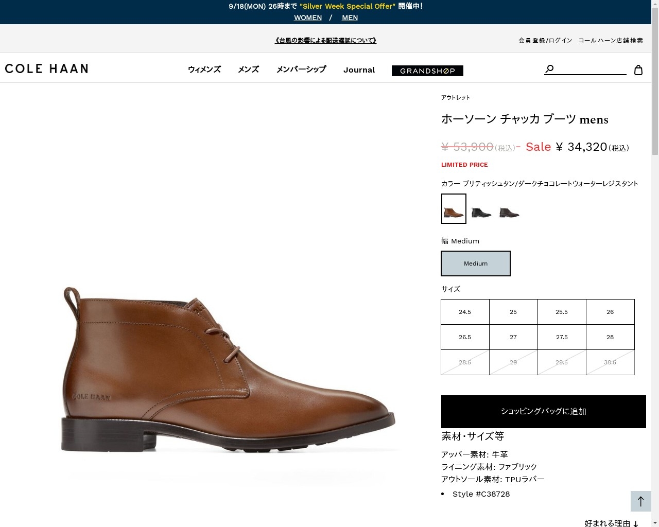Click the 素材･サイズ等 heading
Image resolution: width=659 pixels, height=527 pixels.
[473, 436]
